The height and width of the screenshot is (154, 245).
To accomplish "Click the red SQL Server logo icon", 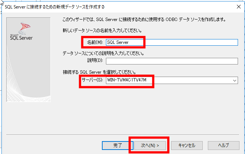I will 25,28.
